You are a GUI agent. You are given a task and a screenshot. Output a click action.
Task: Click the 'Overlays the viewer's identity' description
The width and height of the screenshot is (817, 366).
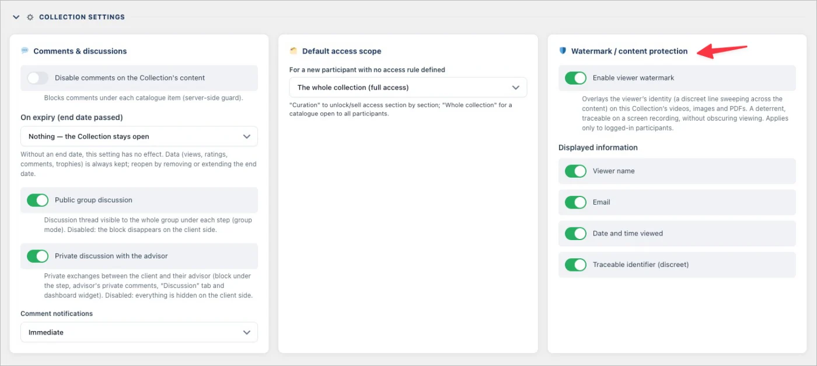tap(685, 114)
